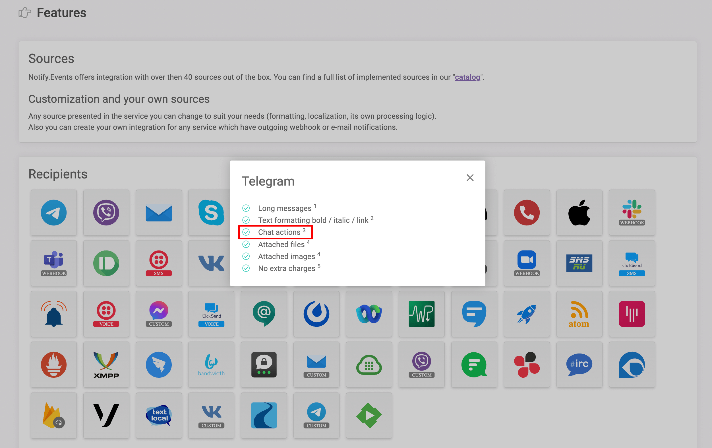Select the blue speech bubble recipient
Screen dimensions: 712x448
474,314
